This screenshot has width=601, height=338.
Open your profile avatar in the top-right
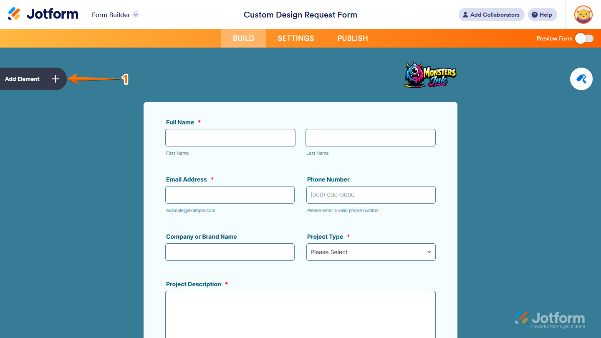point(583,15)
